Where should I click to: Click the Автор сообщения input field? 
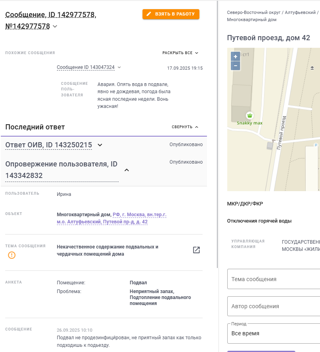[x=275, y=306]
